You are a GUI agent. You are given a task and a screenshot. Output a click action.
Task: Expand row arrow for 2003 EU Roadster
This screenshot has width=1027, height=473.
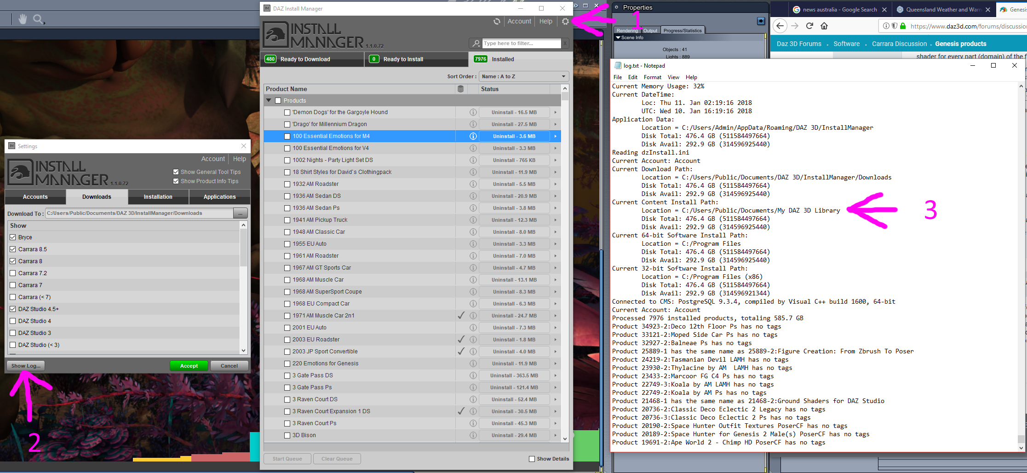point(556,340)
